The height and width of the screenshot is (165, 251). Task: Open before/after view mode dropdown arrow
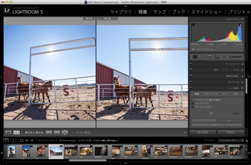click(x=22, y=132)
